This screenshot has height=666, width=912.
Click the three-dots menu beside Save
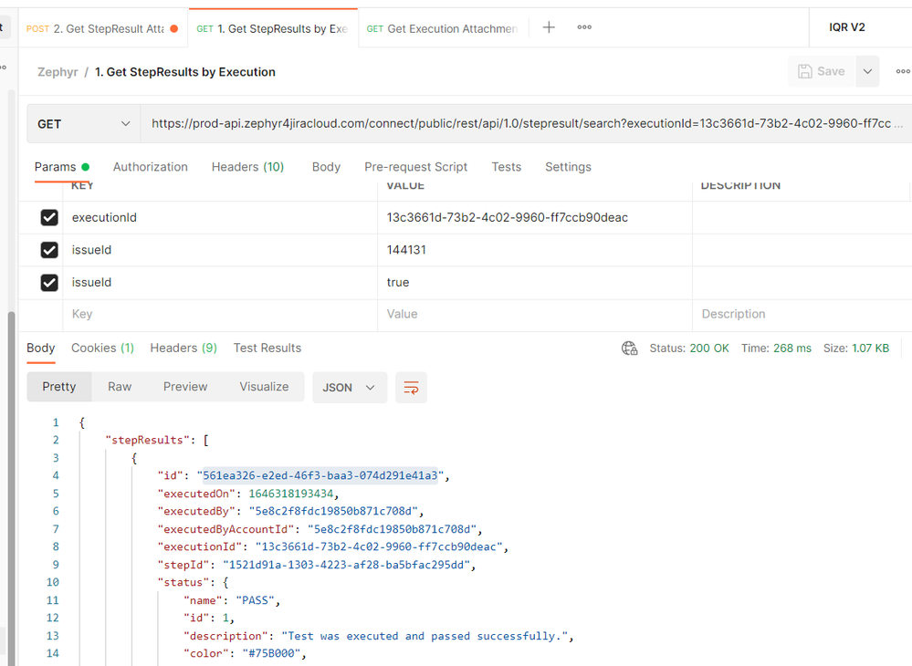click(x=902, y=71)
